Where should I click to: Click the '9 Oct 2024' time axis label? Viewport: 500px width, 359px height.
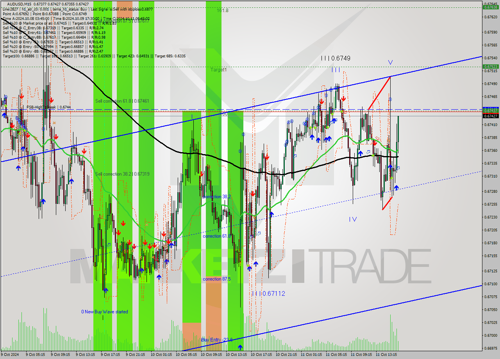point(10,355)
